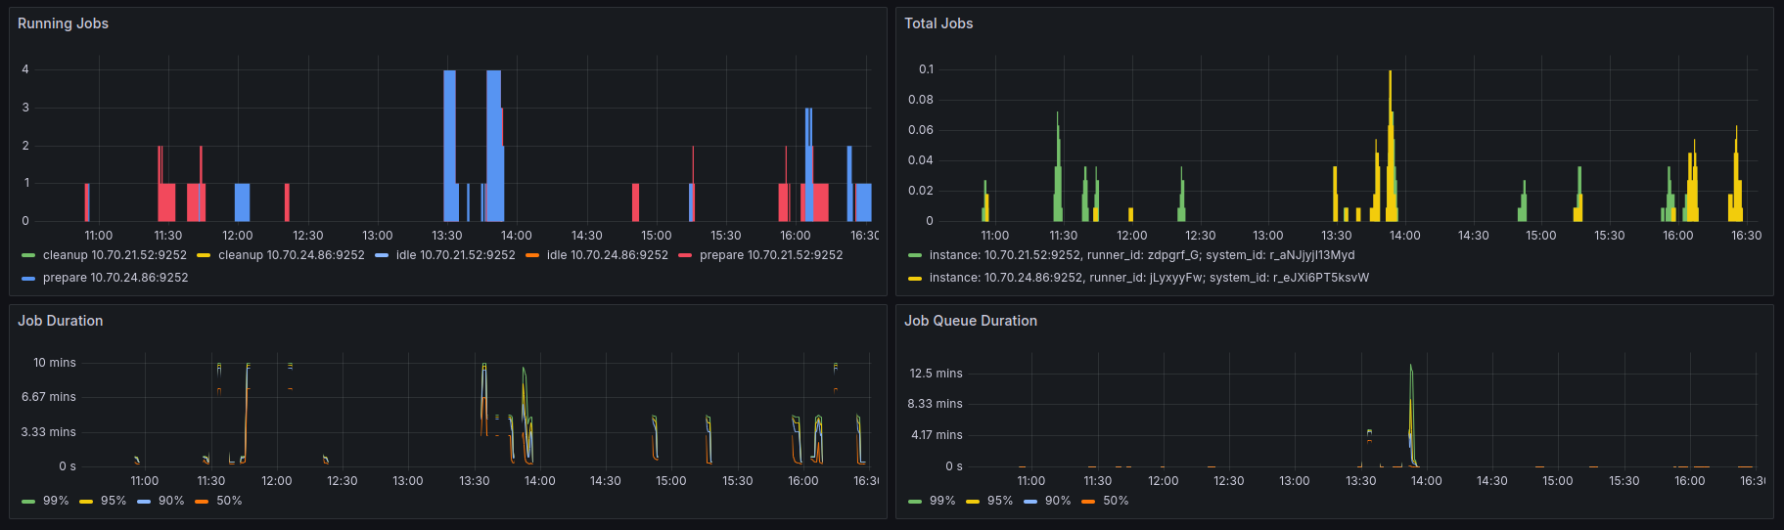The image size is (1784, 530).
Task: Toggle the 50% label in Job Duration legend
Action: tap(229, 501)
